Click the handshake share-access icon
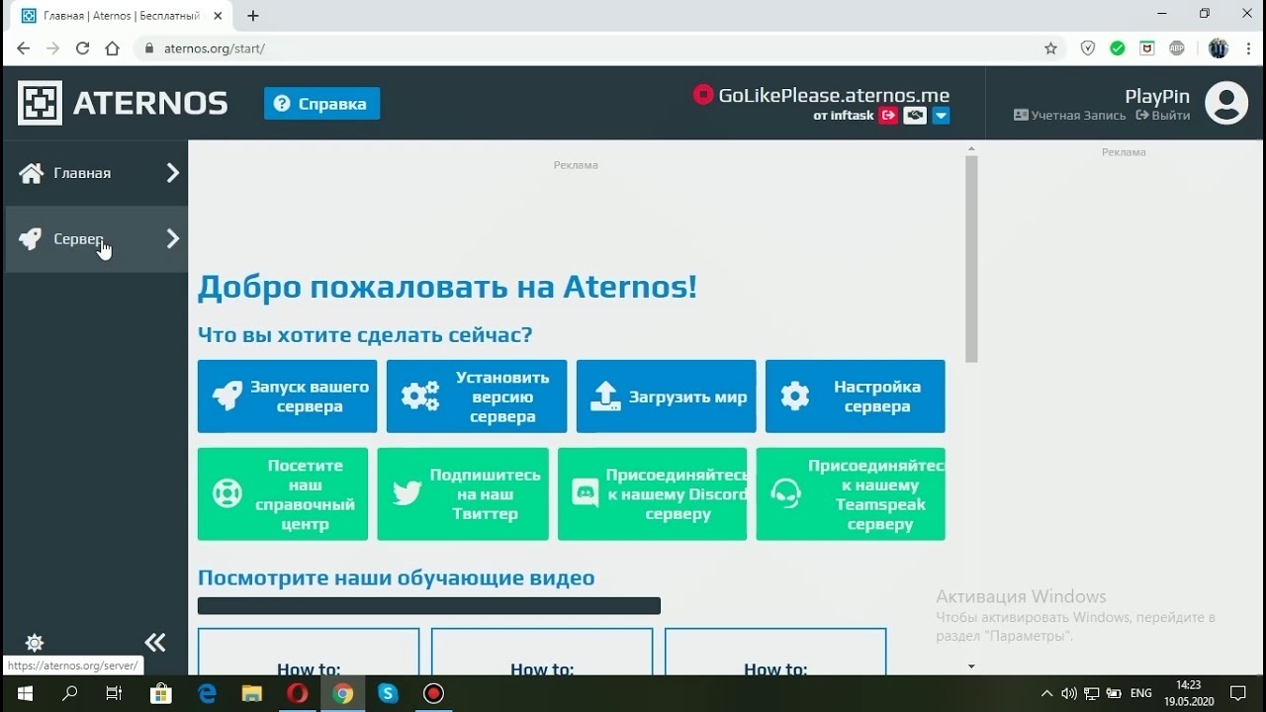 tap(915, 116)
